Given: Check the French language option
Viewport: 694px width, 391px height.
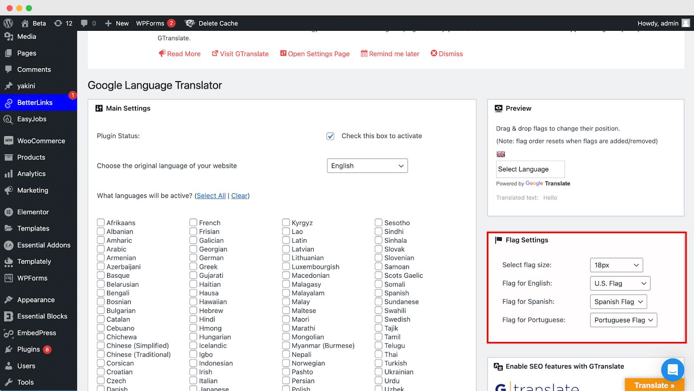Looking at the screenshot, I should point(193,222).
